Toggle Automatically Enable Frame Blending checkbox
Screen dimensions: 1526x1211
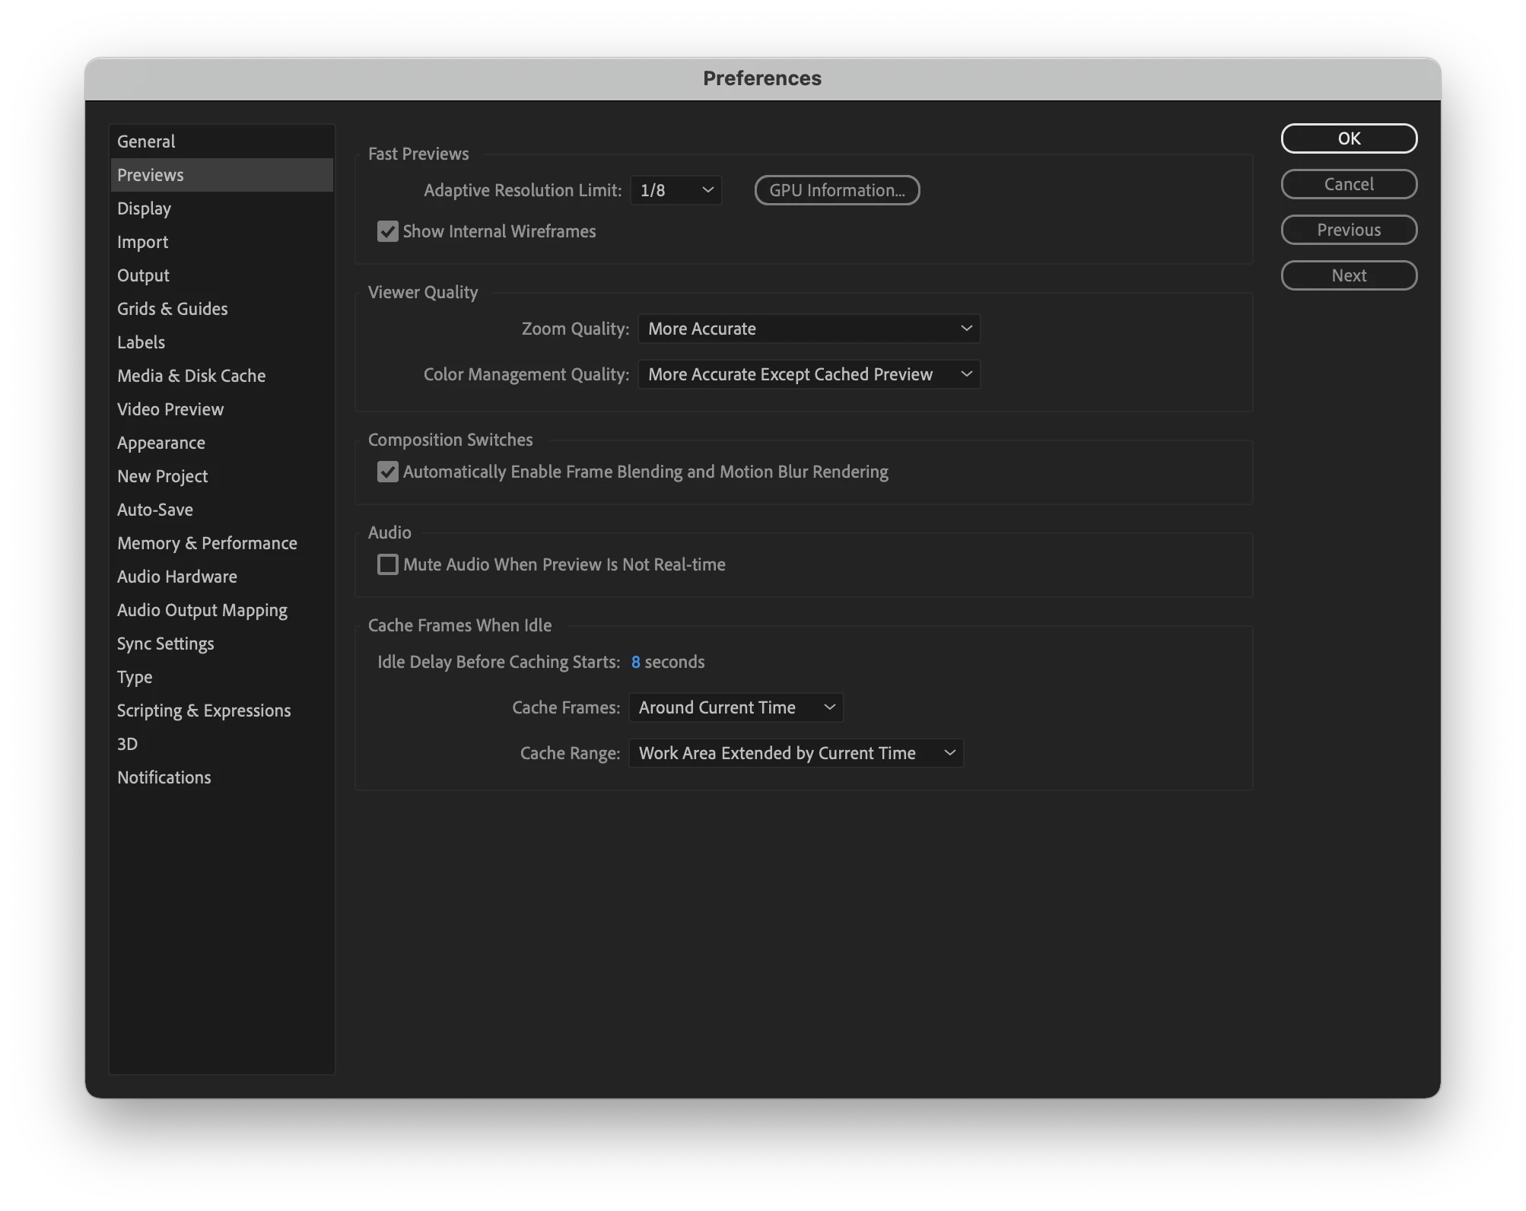[x=388, y=472]
